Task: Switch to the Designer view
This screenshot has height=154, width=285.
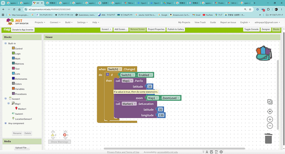Action: pos(266,29)
